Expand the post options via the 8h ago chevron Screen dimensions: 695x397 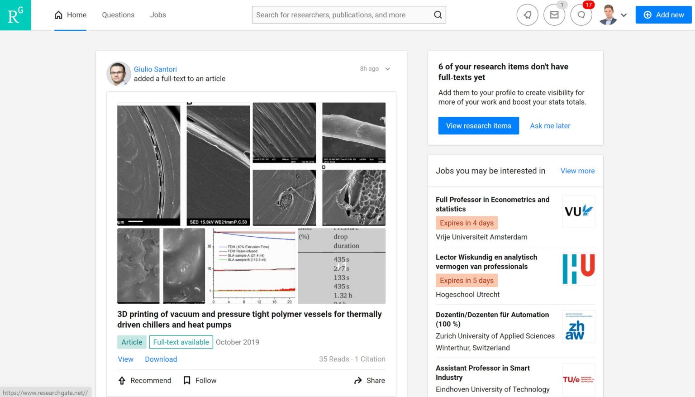click(387, 69)
